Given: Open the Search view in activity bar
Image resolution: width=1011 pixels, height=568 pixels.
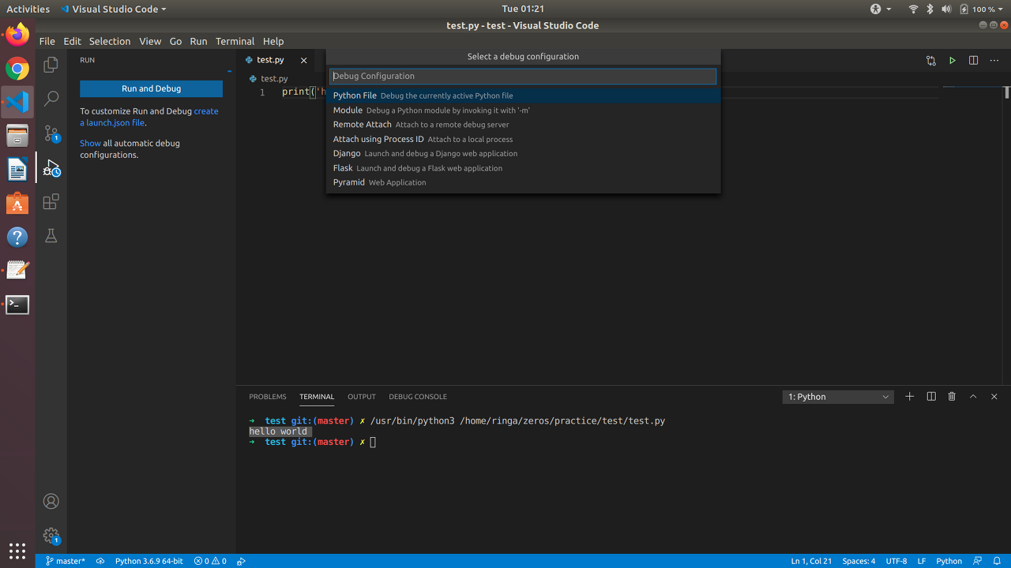Looking at the screenshot, I should [x=51, y=99].
